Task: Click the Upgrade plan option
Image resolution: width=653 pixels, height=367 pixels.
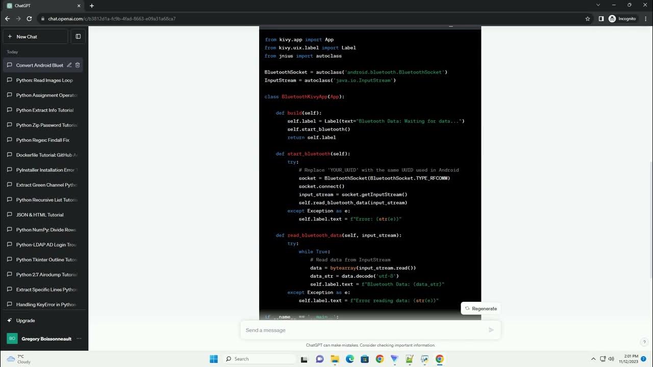Action: 44,321
